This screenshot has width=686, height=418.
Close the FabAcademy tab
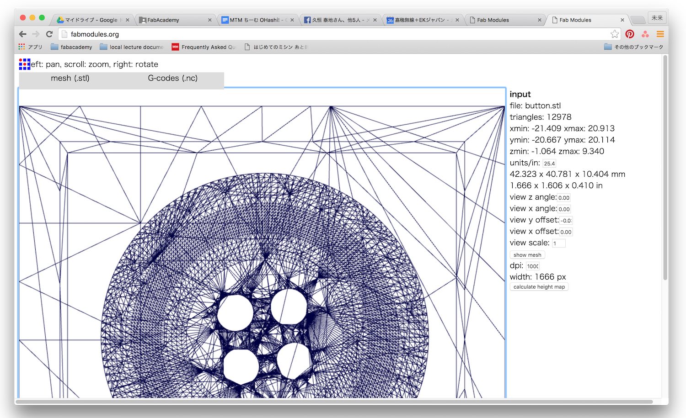pyautogui.click(x=210, y=20)
